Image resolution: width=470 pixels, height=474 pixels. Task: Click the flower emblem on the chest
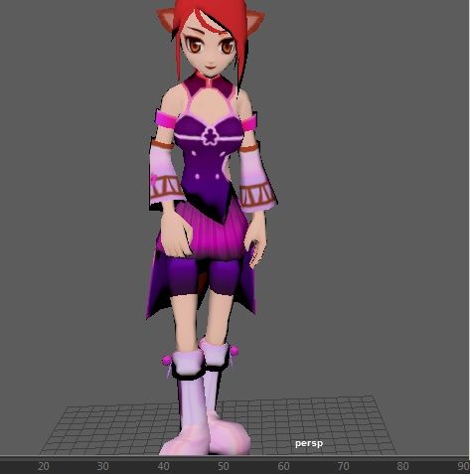click(x=210, y=136)
